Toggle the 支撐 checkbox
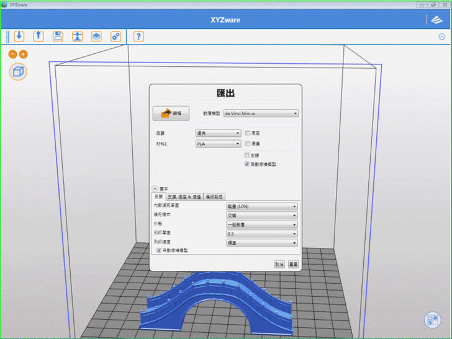This screenshot has height=339, width=452. point(248,154)
